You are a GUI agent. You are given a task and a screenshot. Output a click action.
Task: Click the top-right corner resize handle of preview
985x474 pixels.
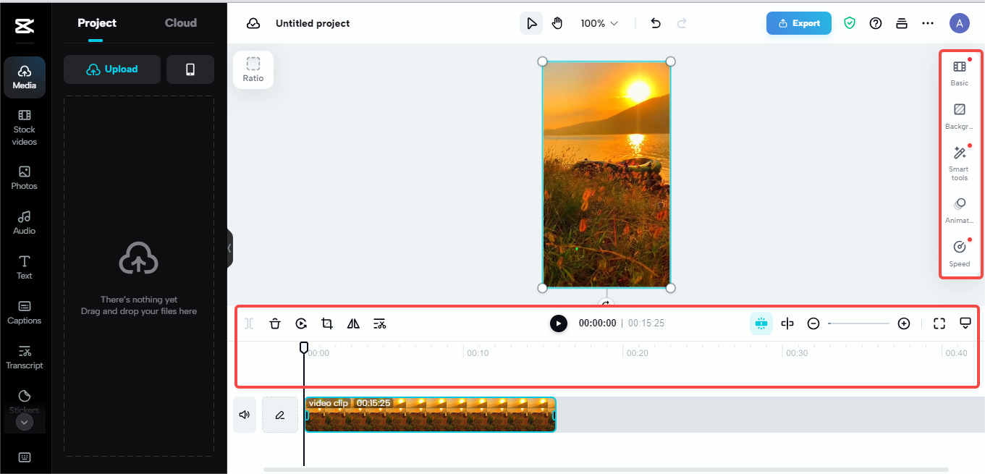pos(670,62)
